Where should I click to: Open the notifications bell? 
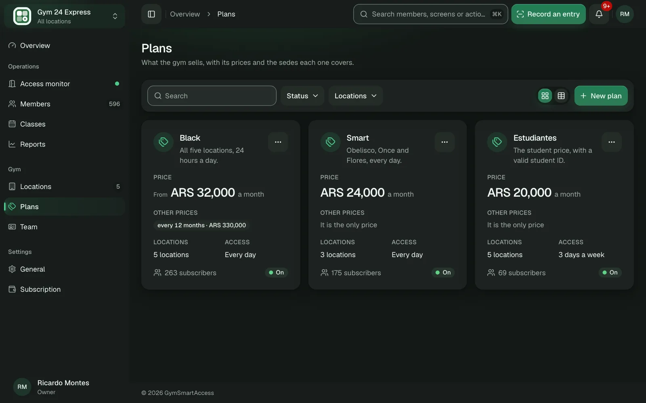pos(599,14)
